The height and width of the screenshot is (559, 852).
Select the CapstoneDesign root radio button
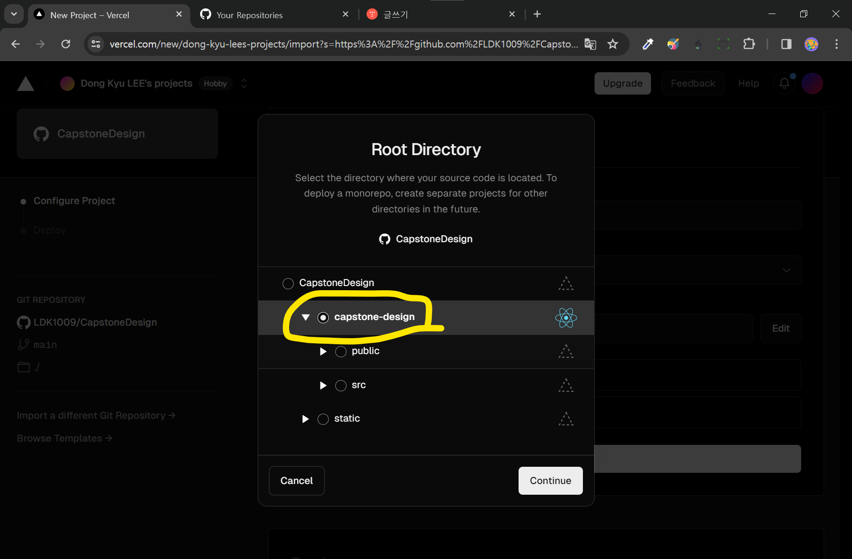click(x=288, y=283)
